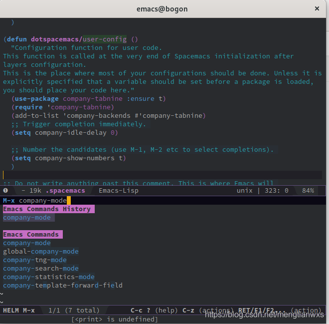Click the window number 1 indicator in modeline
The image size is (329, 324).
(5, 191)
